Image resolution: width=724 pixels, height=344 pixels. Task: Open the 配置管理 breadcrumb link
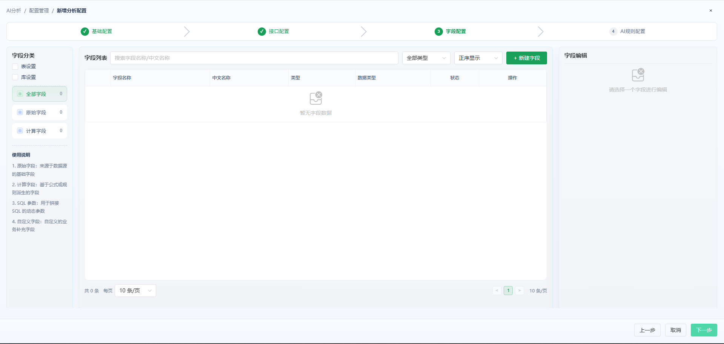[x=39, y=11]
